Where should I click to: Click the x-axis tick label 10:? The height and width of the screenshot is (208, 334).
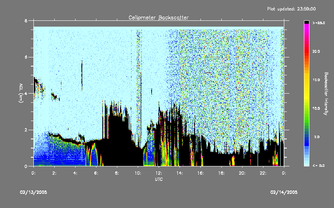[138, 173]
